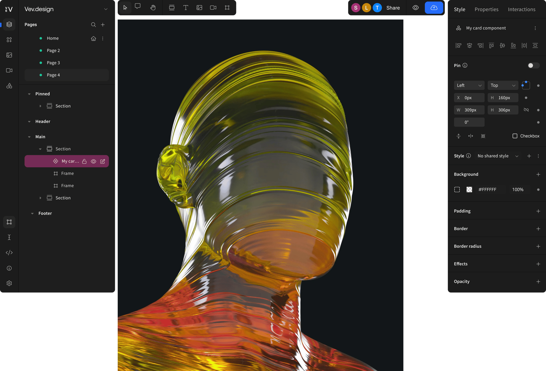Switch to the Interactions tab
This screenshot has width=546, height=371.
pyautogui.click(x=522, y=9)
